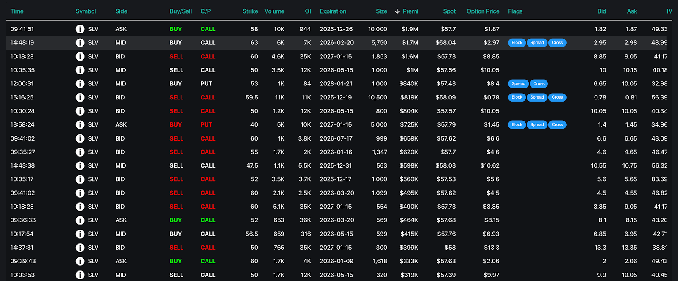Sort by the Symbol column header
The image size is (678, 281).
tap(86, 11)
